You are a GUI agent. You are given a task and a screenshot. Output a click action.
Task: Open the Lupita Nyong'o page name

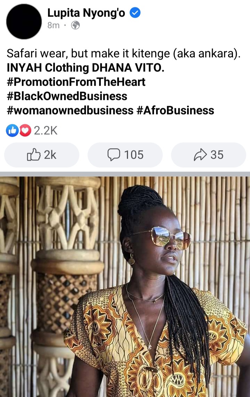tap(86, 13)
